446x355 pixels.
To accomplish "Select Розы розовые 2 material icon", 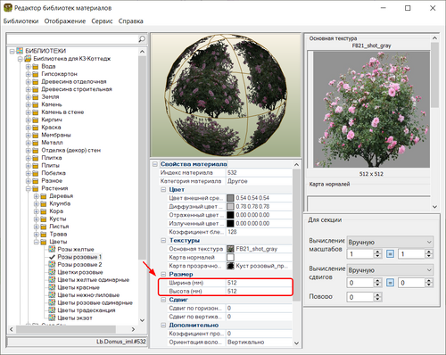I will [52, 264].
